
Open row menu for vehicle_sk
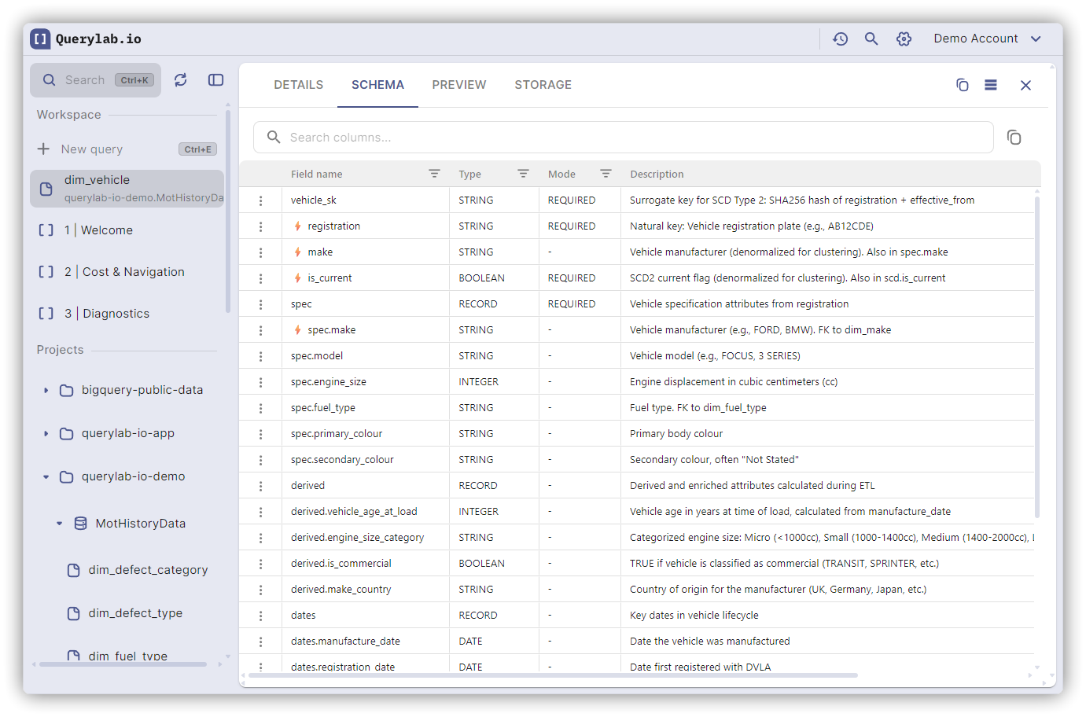261,200
